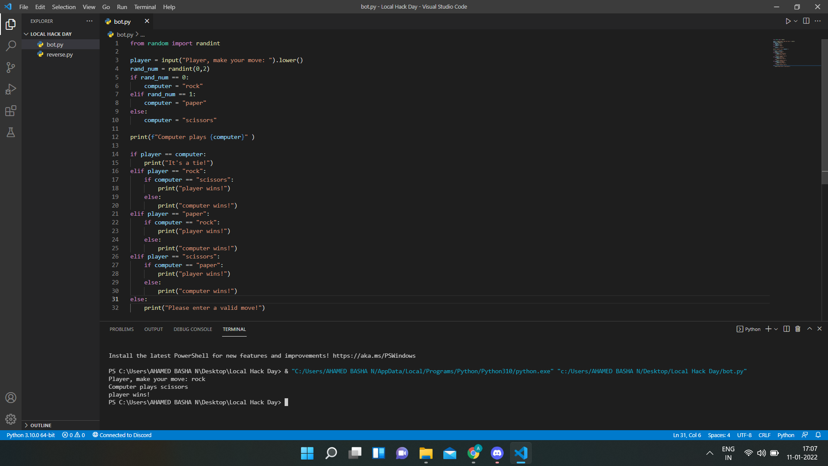The height and width of the screenshot is (466, 828).
Task: Create a new terminal with the plus icon
Action: point(768,329)
